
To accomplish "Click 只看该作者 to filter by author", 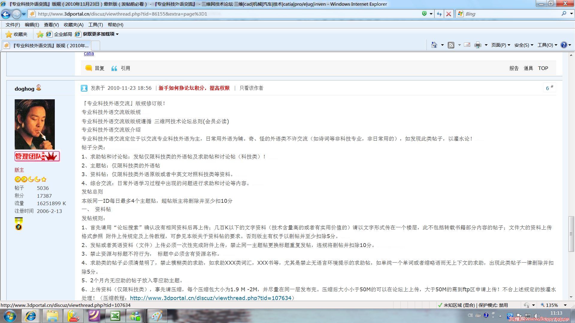I will tap(251, 88).
